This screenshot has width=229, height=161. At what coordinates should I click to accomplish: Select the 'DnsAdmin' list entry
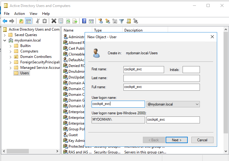[74, 71]
